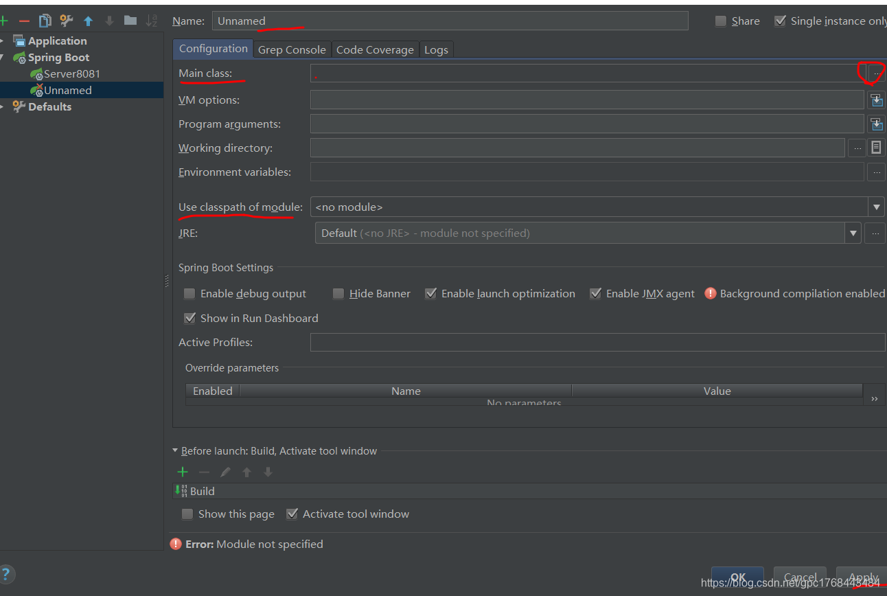This screenshot has width=887, height=596.
Task: Create new folder for configurations
Action: (130, 21)
